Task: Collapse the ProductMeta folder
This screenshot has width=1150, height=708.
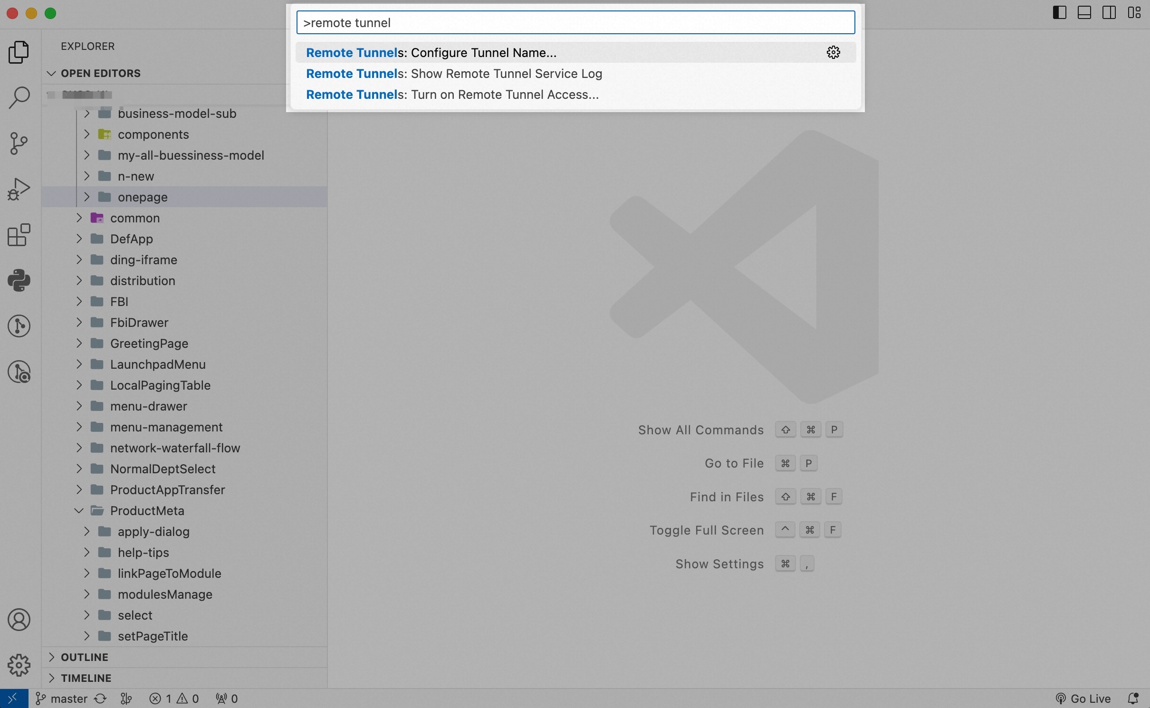Action: [79, 511]
